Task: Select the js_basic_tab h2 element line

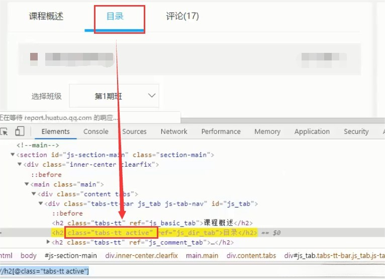Action: click(151, 223)
